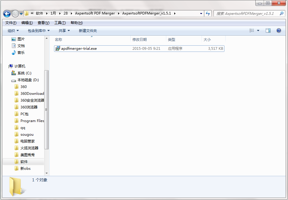The width and height of the screenshot is (288, 200).
Task: Toggle the preview pane icon
Action: (x=268, y=31)
